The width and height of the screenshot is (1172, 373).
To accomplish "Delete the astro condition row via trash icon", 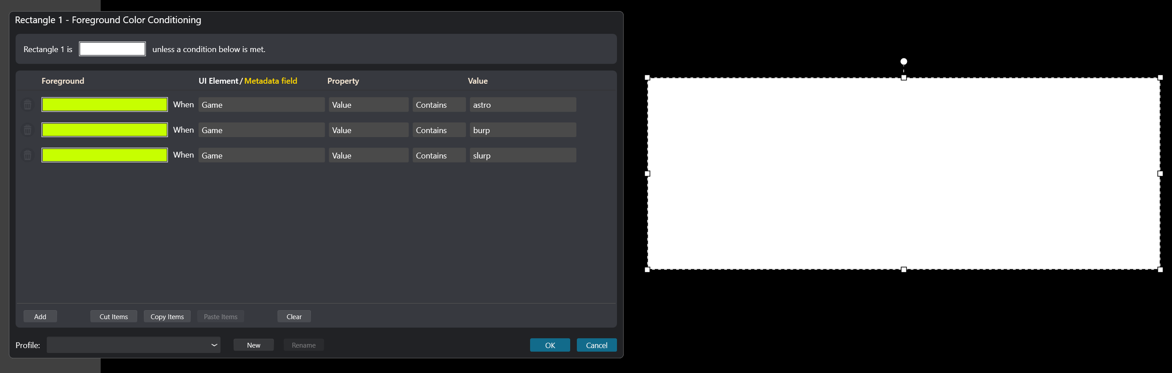I will (28, 105).
